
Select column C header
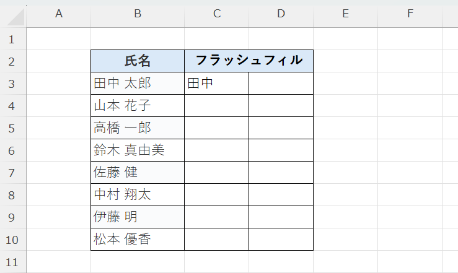click(x=216, y=14)
